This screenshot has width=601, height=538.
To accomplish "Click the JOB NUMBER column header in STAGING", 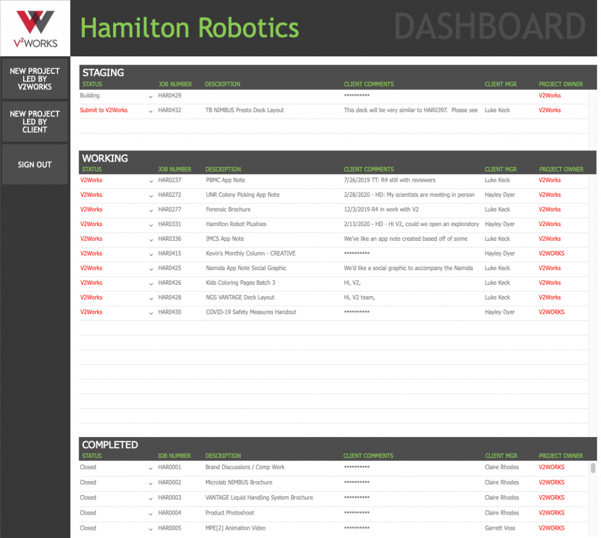I will click(x=175, y=84).
